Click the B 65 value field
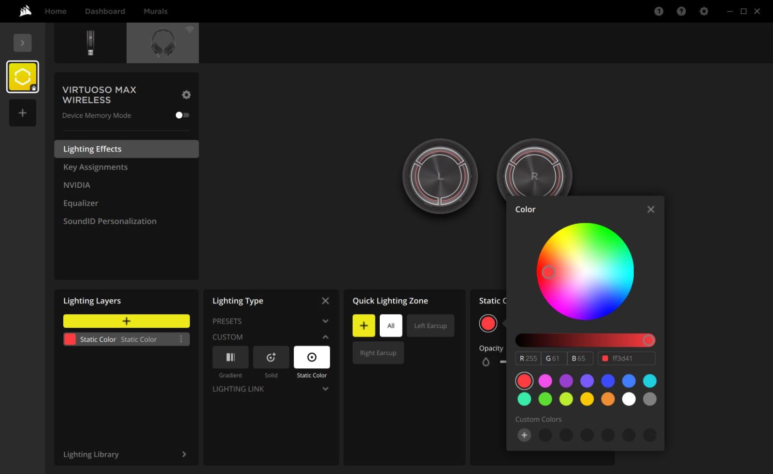 tap(580, 358)
